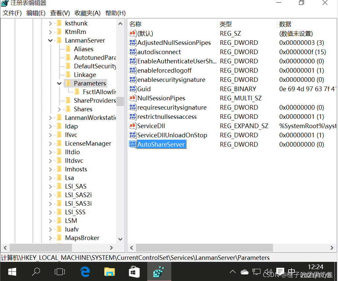This screenshot has width=338, height=281.
Task: Click tree pane scroll up arrow
Action: click(120, 24)
